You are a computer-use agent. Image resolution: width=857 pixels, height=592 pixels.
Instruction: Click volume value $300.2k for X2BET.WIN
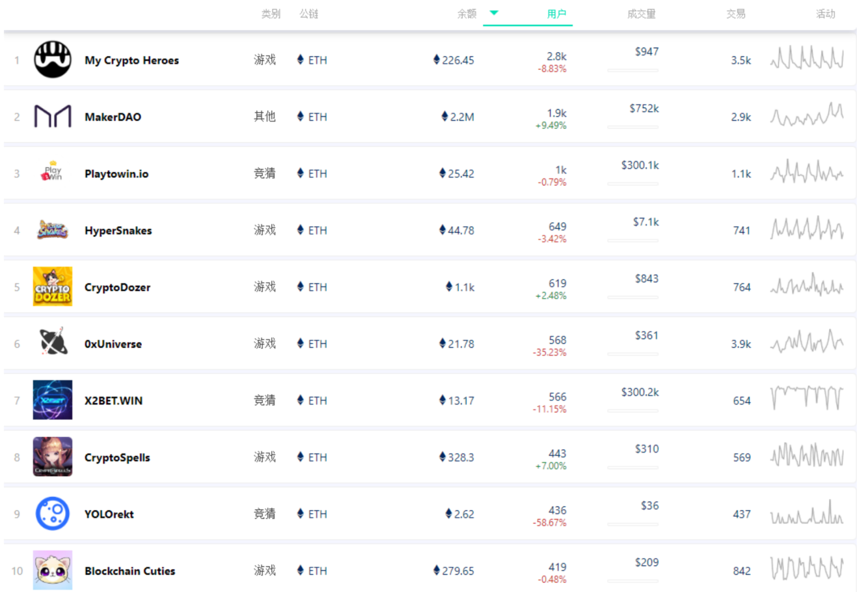(640, 392)
